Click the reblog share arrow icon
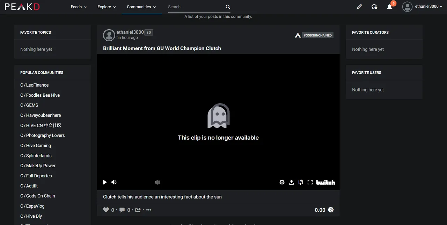Screen dimensions: 447x225 [138, 210]
